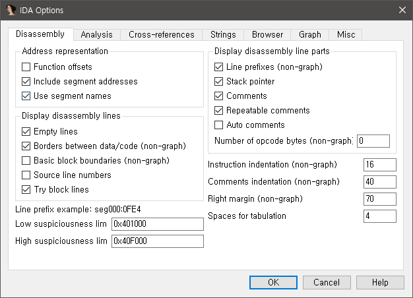
Task: Uncheck Try block lines
Action: (x=26, y=189)
